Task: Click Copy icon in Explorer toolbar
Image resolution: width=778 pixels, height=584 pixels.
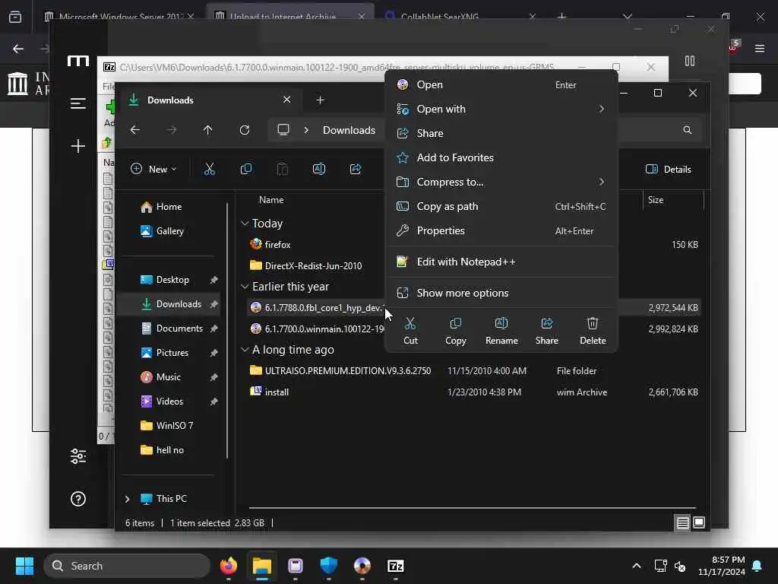Action: [246, 170]
